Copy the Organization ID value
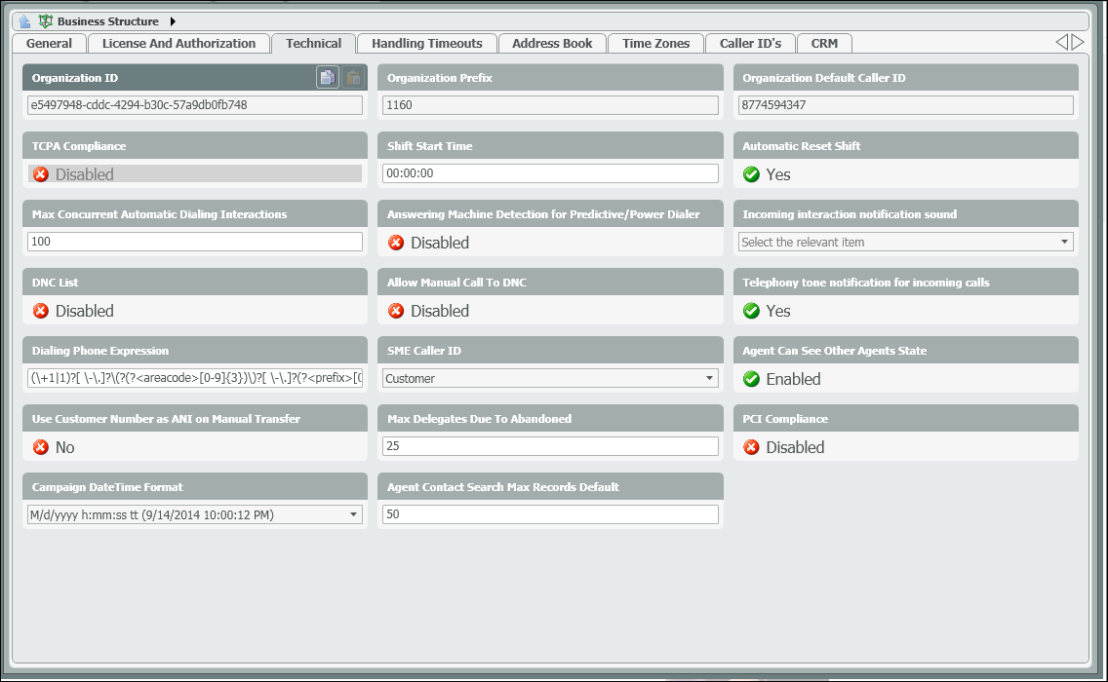Viewport: 1108px width, 682px height. click(x=328, y=78)
